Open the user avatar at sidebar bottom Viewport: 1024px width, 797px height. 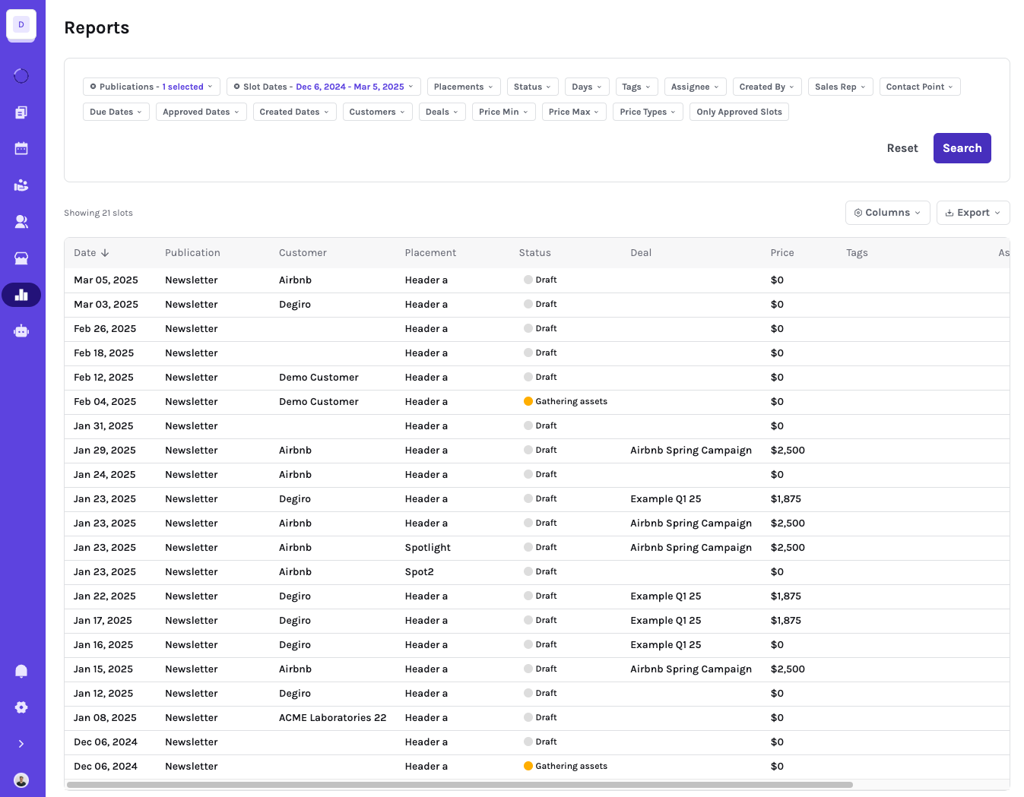(21, 780)
